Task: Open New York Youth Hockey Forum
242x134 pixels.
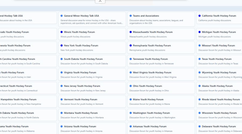Action: pyautogui.click(x=81, y=46)
